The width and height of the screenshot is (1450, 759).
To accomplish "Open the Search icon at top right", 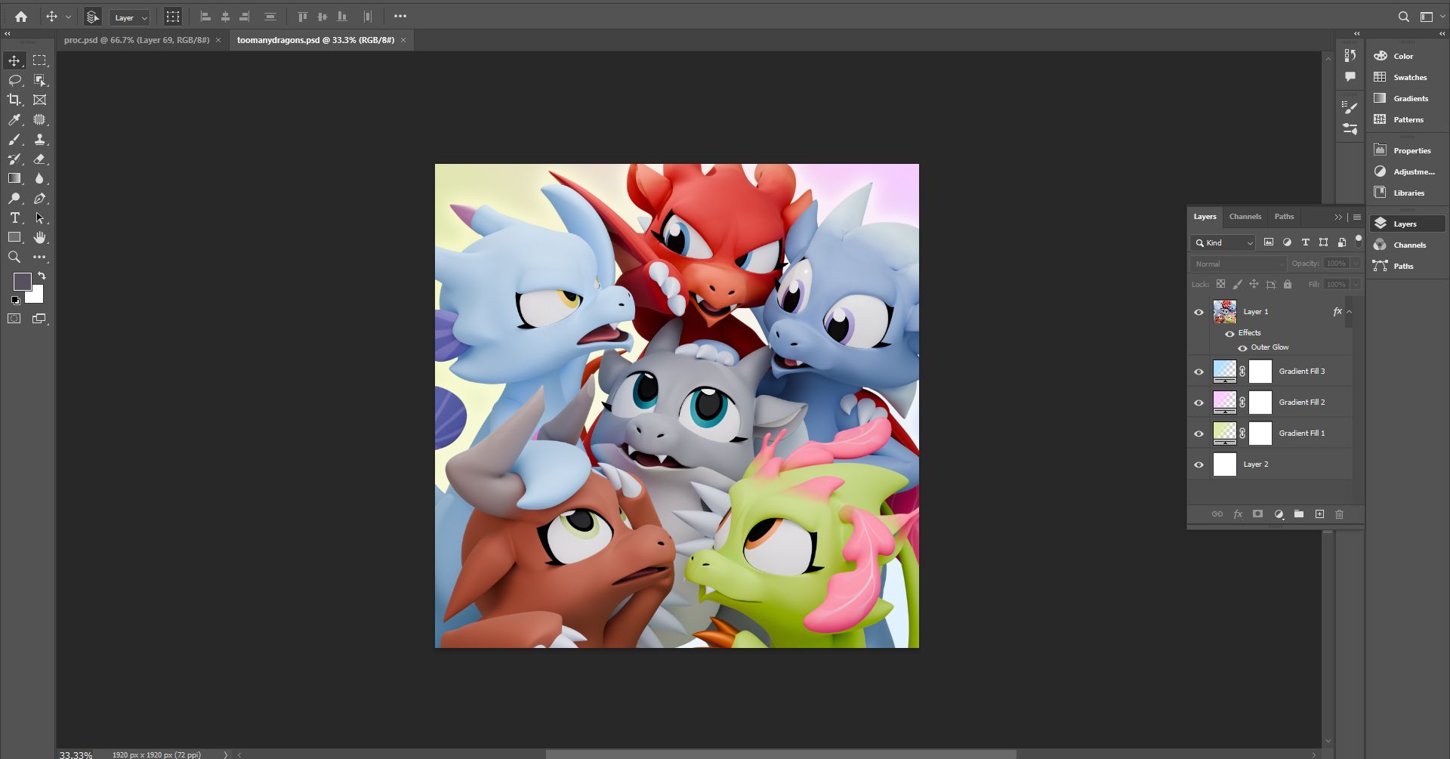I will (1404, 17).
